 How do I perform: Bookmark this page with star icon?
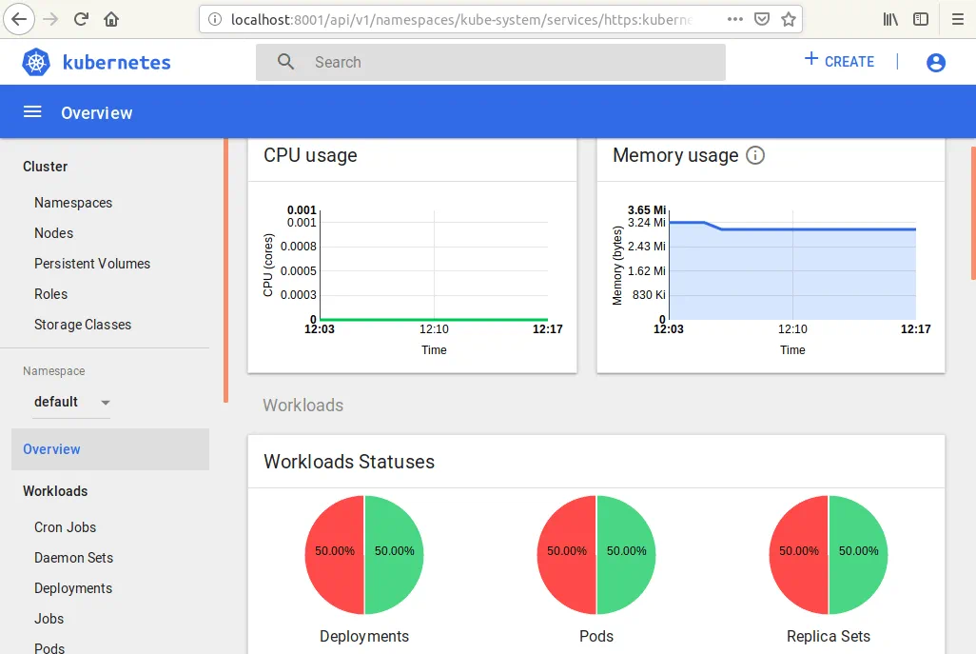(x=788, y=19)
